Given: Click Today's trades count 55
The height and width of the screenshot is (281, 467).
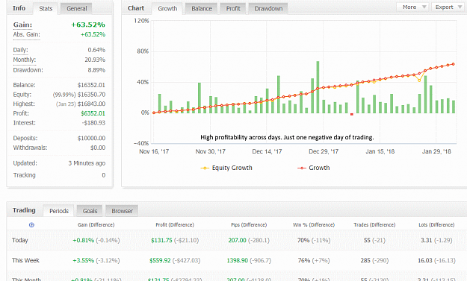Looking at the screenshot, I should (x=367, y=240).
